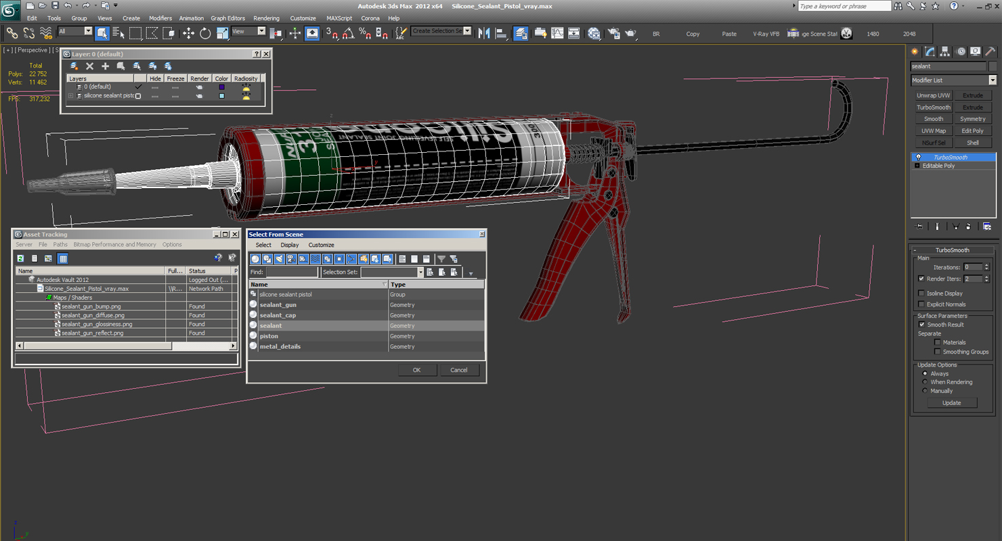Click the application logo button
The width and height of the screenshot is (1002, 541).
[x=11, y=9]
